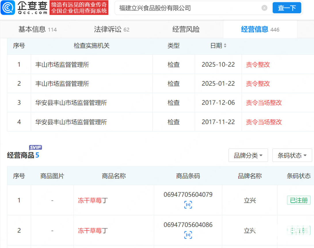
Task: Open 责令整改 result dated 2025-10-22
Action: coord(258,65)
